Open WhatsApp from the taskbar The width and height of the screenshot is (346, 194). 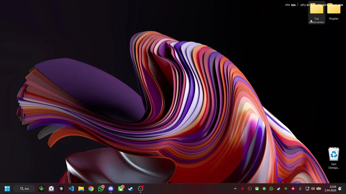coord(101,189)
